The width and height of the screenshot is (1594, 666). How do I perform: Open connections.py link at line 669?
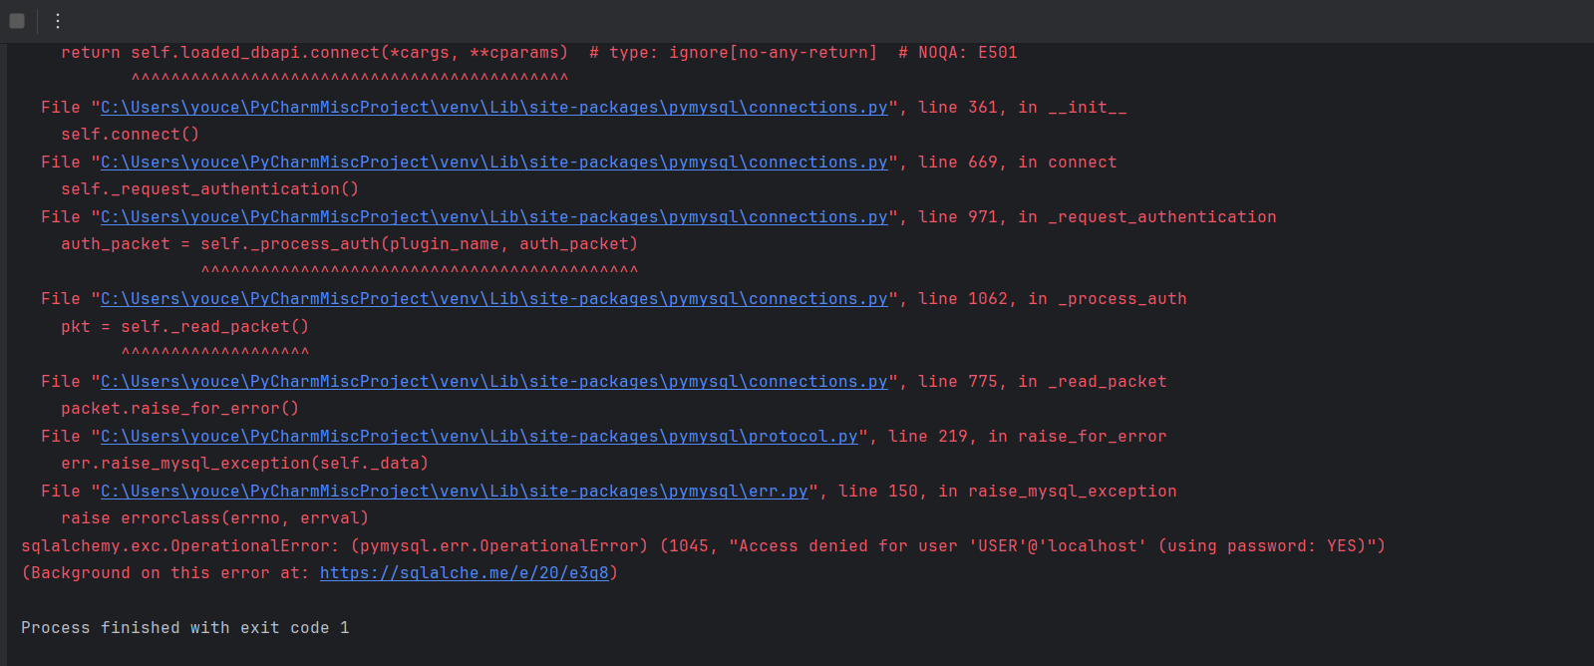point(493,163)
